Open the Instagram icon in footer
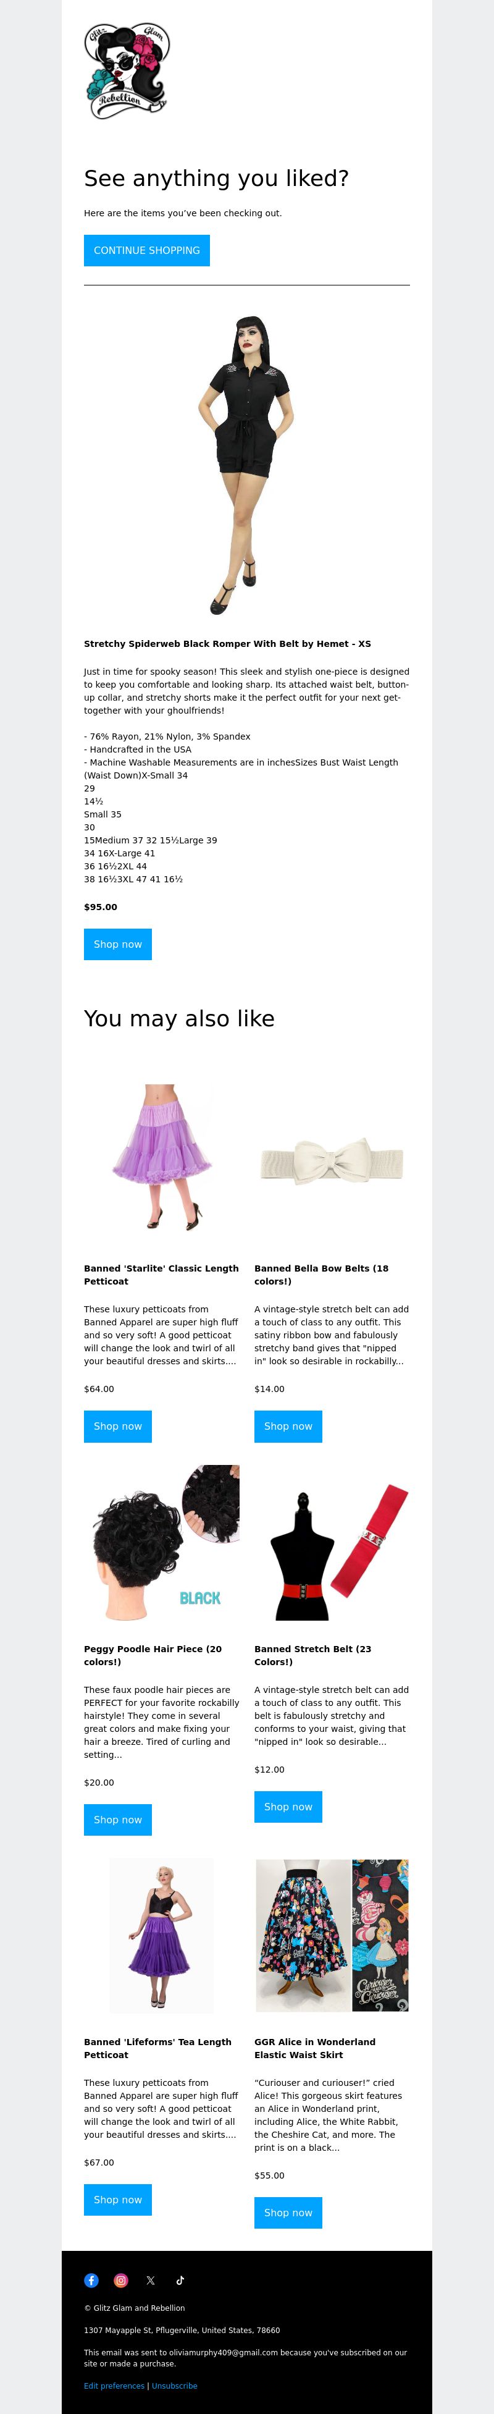The height and width of the screenshot is (2414, 494). [121, 2280]
